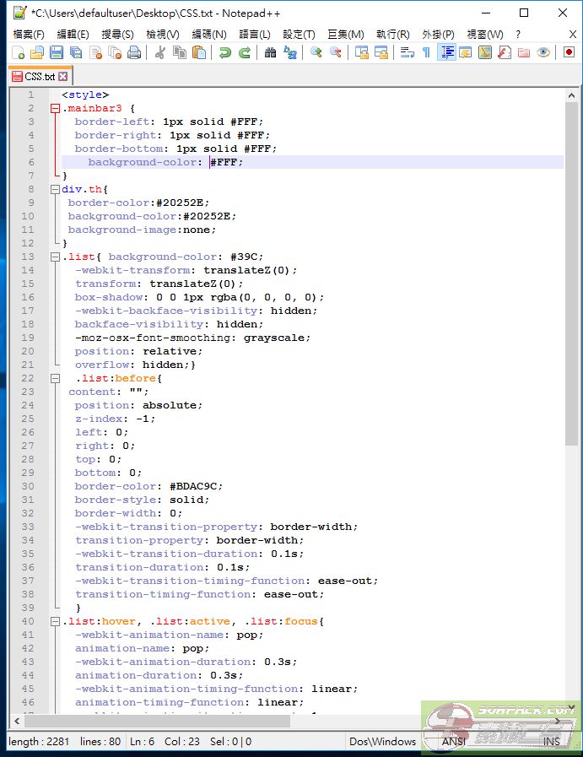
Task: Close the CSS.txt tab with its X
Action: click(x=63, y=76)
